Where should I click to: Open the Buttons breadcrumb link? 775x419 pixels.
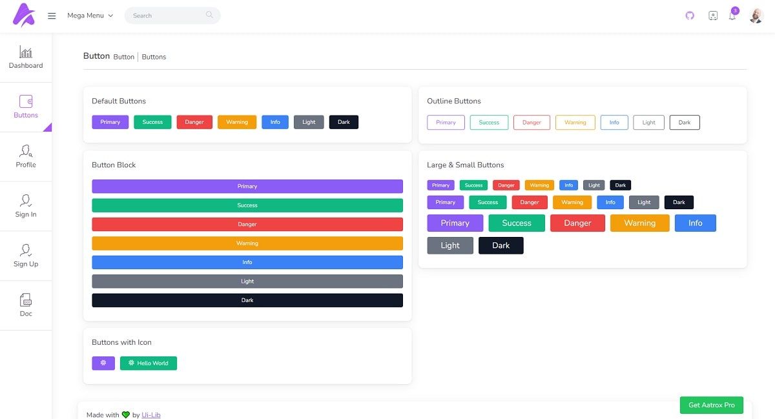tap(154, 57)
